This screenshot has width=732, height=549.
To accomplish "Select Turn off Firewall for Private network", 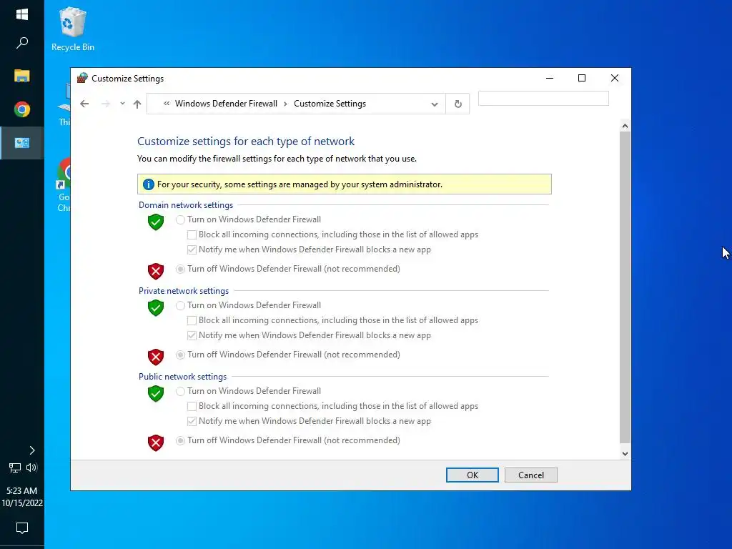I will pyautogui.click(x=180, y=355).
